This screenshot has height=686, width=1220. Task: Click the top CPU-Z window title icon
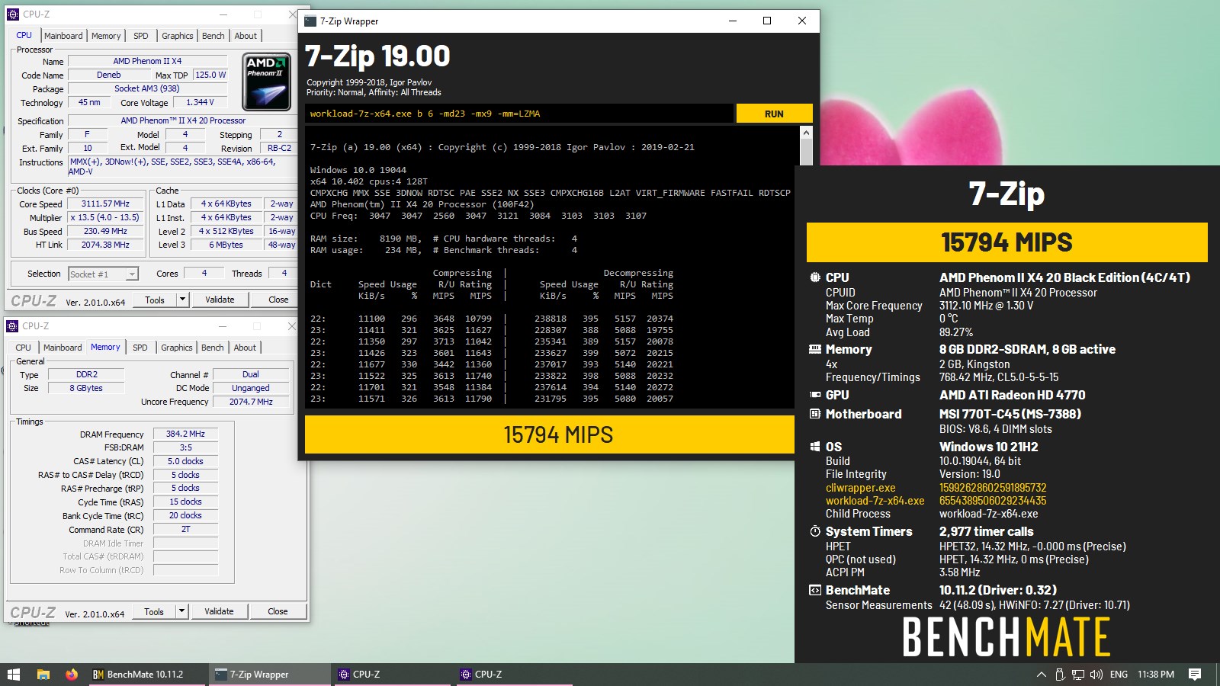[x=13, y=14]
